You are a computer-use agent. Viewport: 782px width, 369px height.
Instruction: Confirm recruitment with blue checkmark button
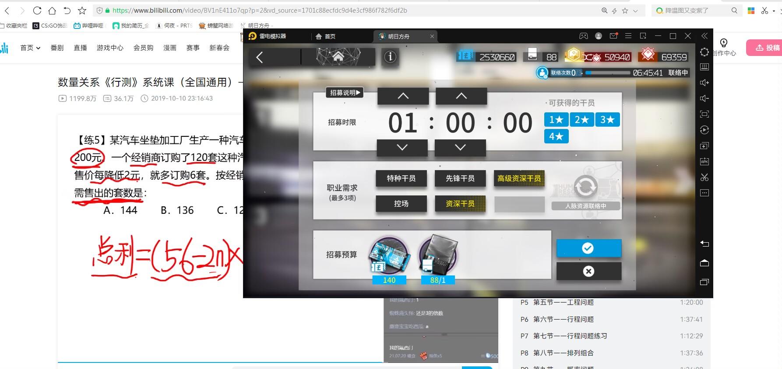click(x=588, y=248)
